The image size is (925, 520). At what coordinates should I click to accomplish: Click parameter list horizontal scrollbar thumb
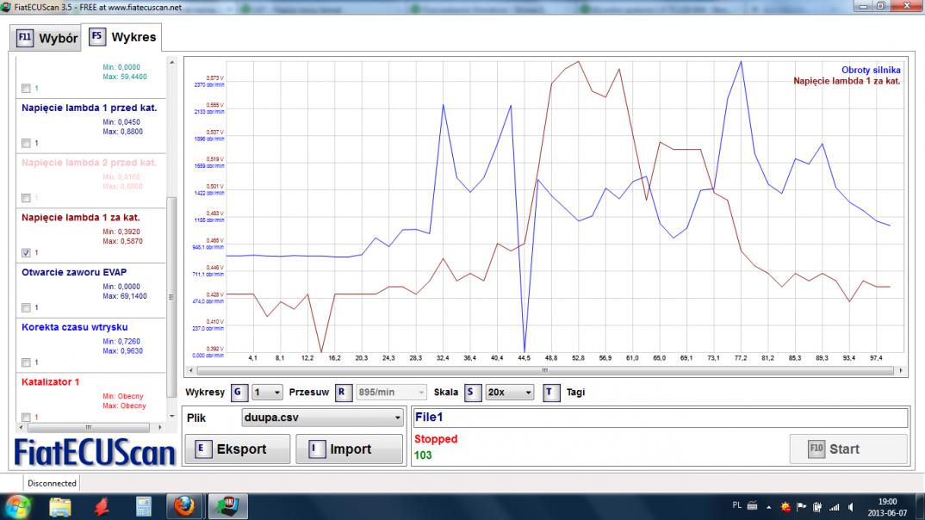[x=89, y=427]
